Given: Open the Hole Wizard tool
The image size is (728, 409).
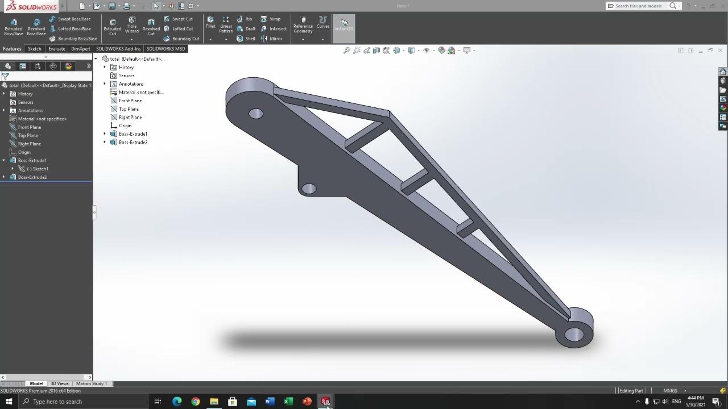Looking at the screenshot, I should pyautogui.click(x=132, y=24).
